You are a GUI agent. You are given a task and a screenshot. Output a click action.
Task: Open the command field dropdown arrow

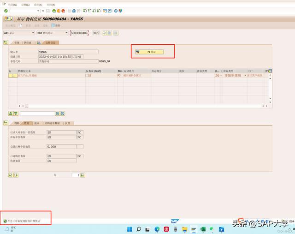(x=38, y=10)
